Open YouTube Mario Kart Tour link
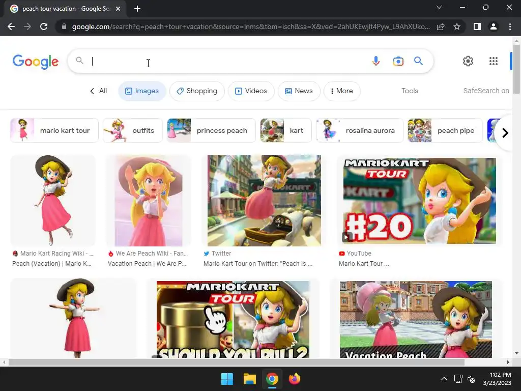The height and width of the screenshot is (391, 521). [364, 264]
